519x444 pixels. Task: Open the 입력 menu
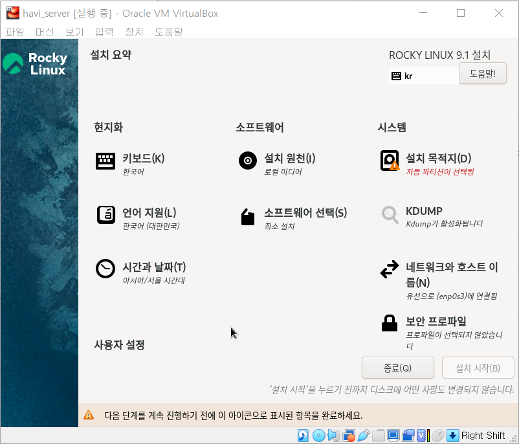pos(104,32)
